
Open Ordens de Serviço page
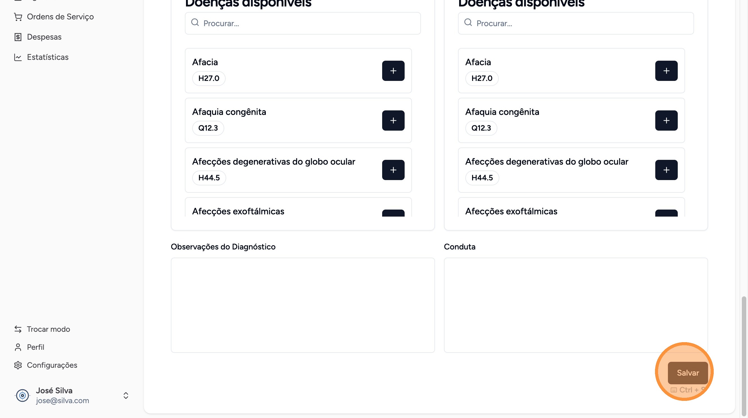[x=60, y=17]
